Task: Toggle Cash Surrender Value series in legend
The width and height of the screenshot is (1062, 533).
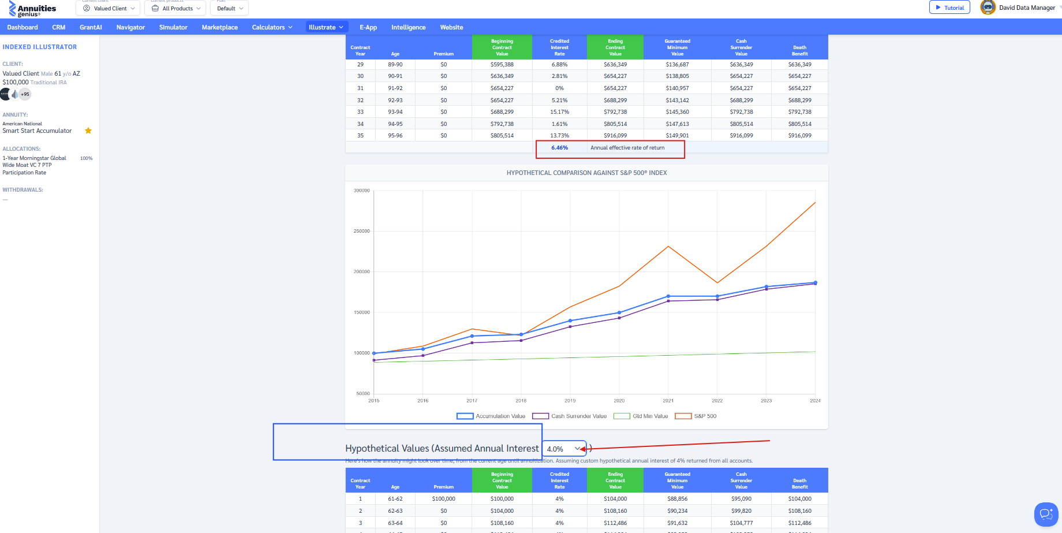Action: tap(570, 416)
